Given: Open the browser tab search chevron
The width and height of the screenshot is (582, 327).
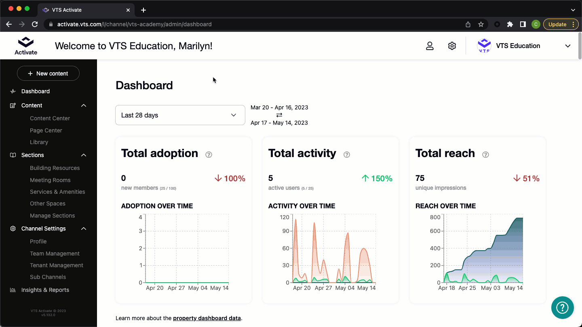Looking at the screenshot, I should [573, 10].
